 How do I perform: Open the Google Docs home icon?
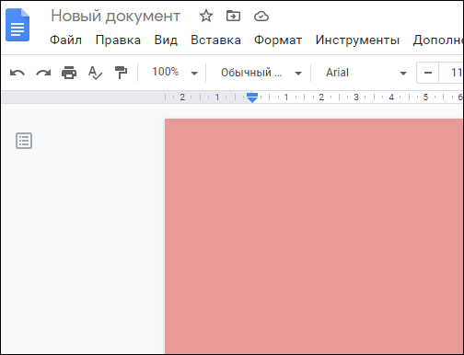(x=17, y=25)
